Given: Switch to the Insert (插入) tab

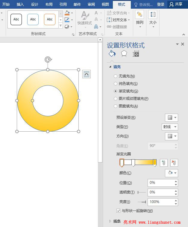Looking at the screenshot, I should tap(20, 4).
